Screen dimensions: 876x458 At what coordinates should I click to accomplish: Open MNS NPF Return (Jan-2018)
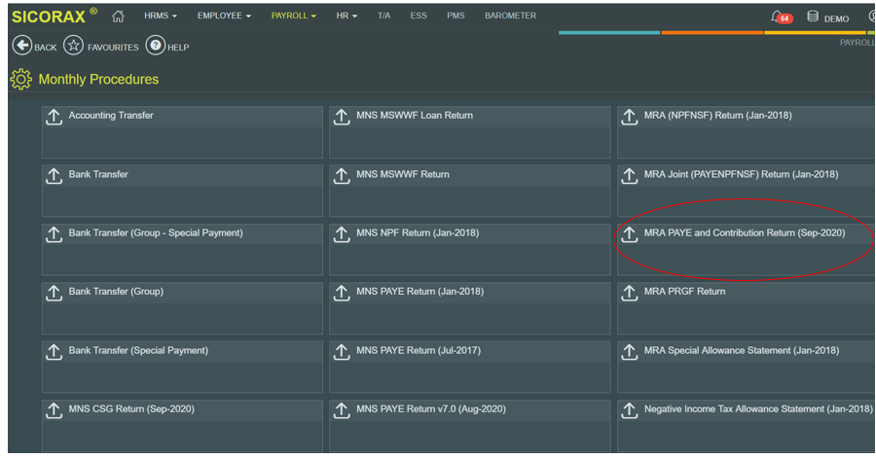tap(418, 232)
